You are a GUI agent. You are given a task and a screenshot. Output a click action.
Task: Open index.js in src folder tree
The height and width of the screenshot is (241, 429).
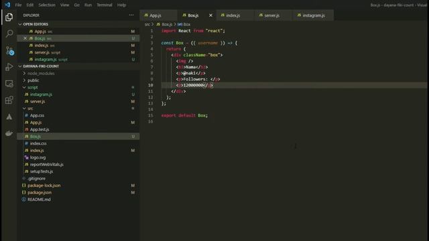tap(78, 150)
